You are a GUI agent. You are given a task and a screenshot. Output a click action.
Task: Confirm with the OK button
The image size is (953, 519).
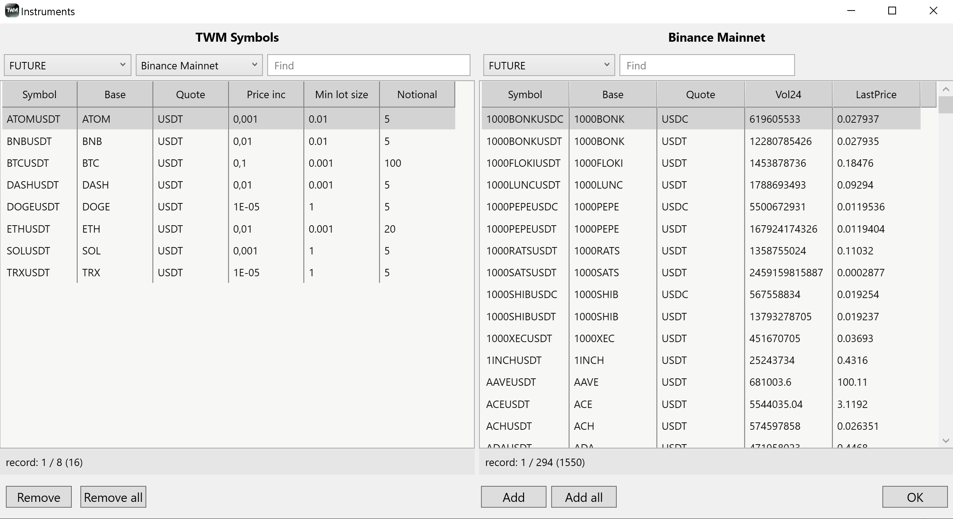tap(915, 497)
